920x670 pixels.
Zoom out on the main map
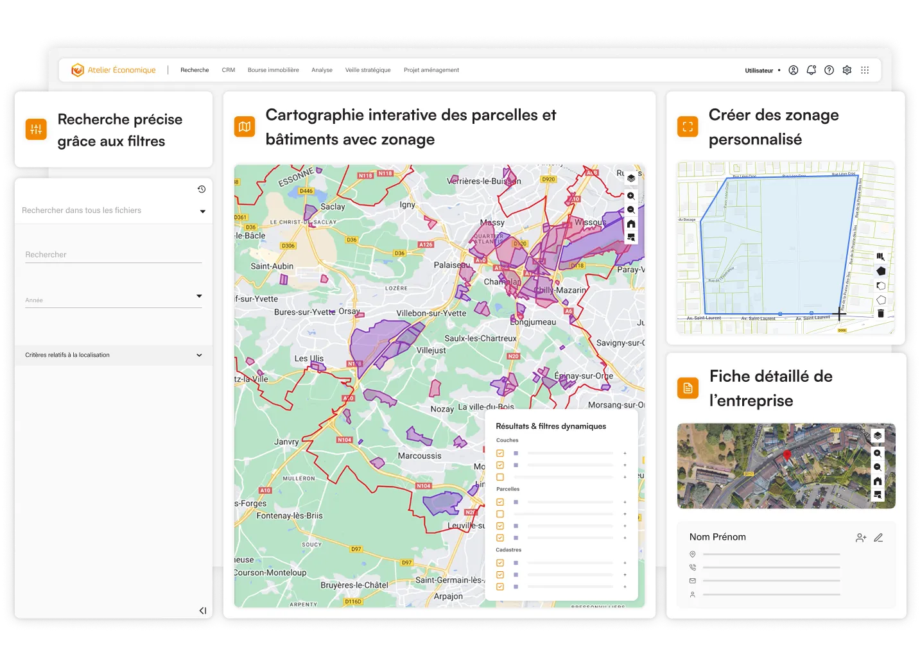click(631, 210)
